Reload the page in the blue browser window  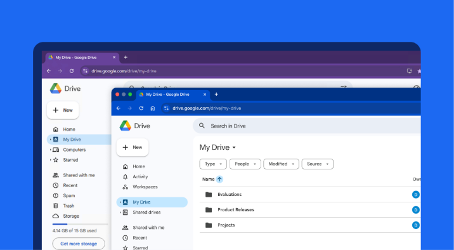141,109
